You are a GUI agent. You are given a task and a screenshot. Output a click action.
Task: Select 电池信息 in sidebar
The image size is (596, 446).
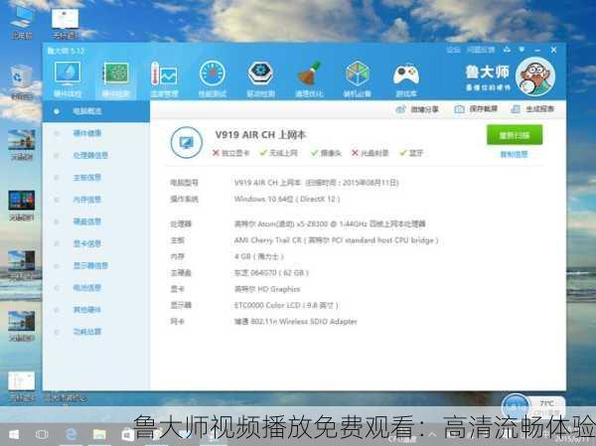pyautogui.click(x=87, y=287)
